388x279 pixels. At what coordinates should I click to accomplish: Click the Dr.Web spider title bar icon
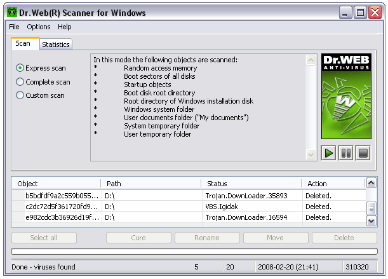pos(11,12)
